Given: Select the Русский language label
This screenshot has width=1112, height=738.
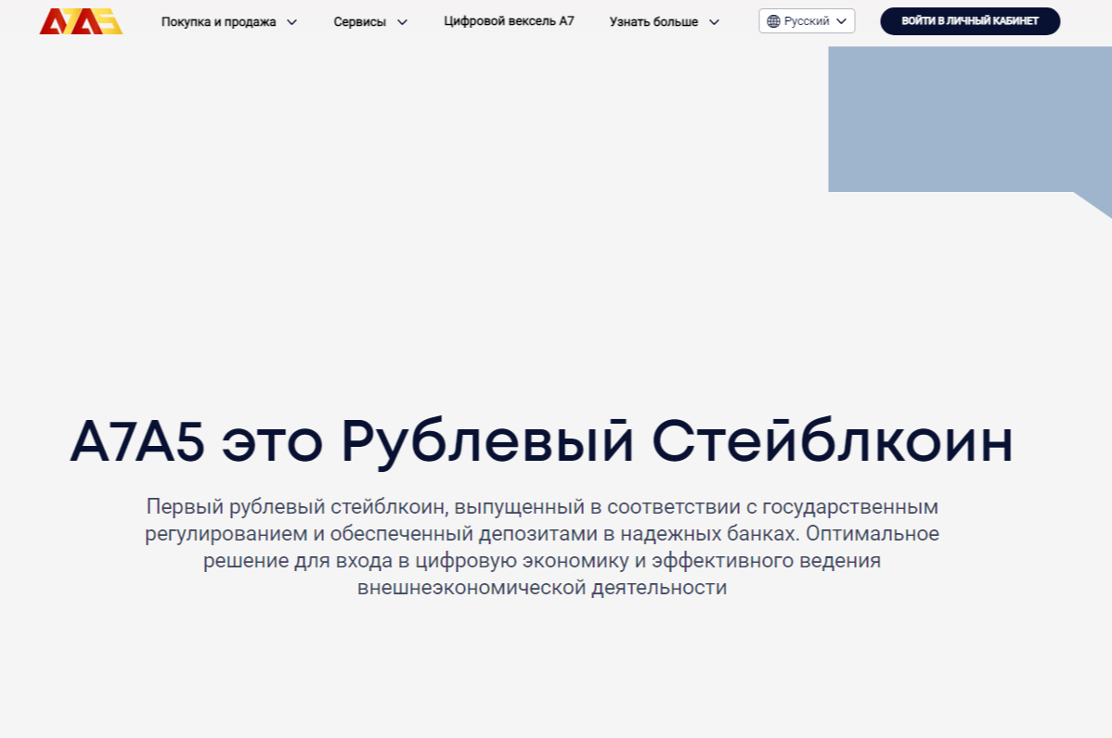Looking at the screenshot, I should (807, 21).
